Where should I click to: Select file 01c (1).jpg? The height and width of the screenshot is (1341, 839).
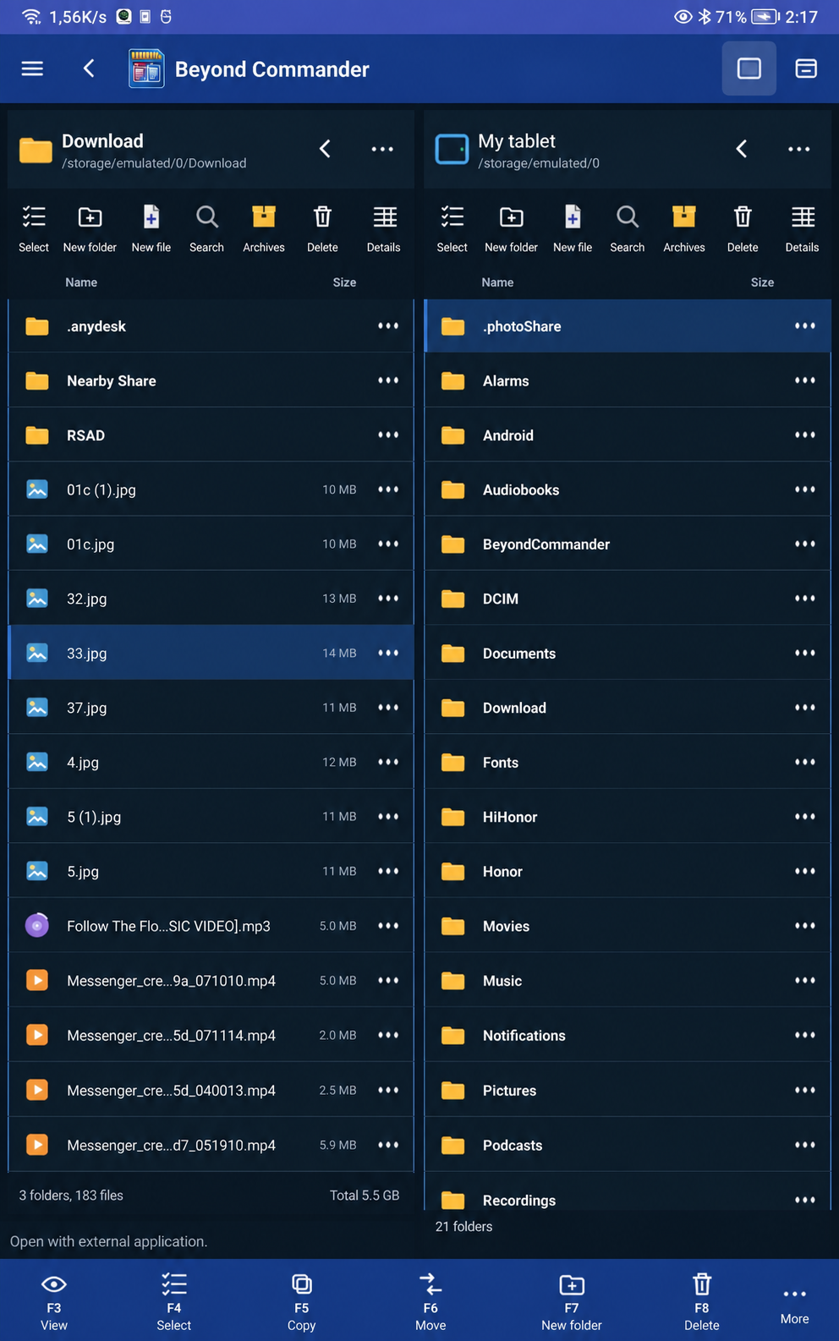tap(211, 490)
